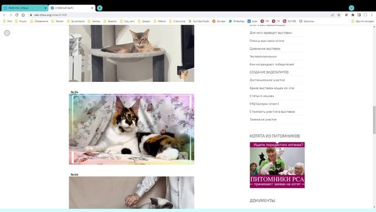Open 'Стоимость участия в выставке' link

pyautogui.click(x=272, y=111)
